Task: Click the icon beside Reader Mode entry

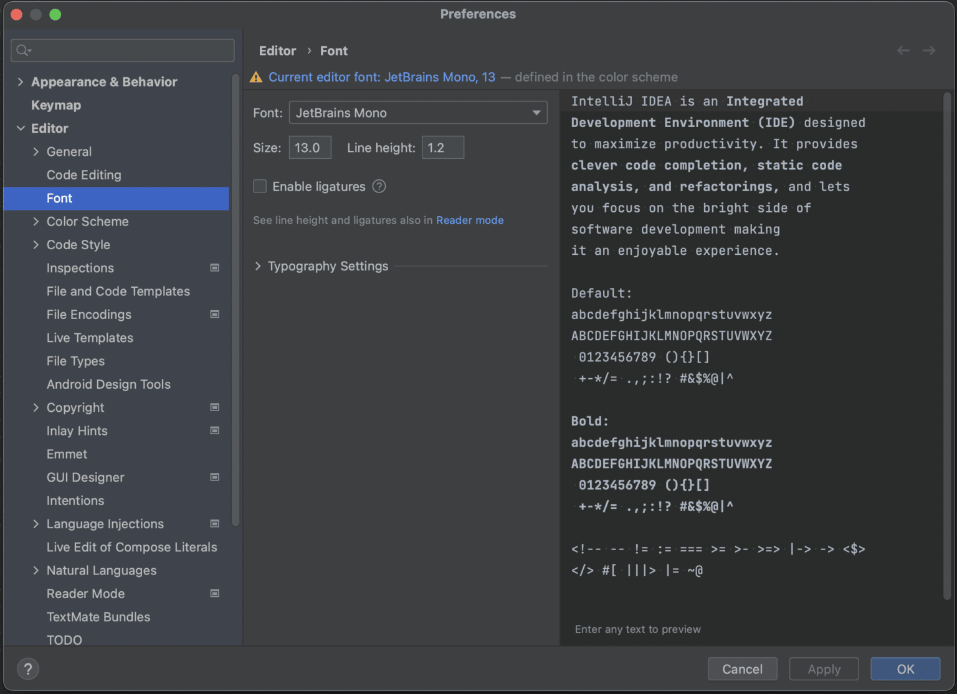Action: coord(214,593)
